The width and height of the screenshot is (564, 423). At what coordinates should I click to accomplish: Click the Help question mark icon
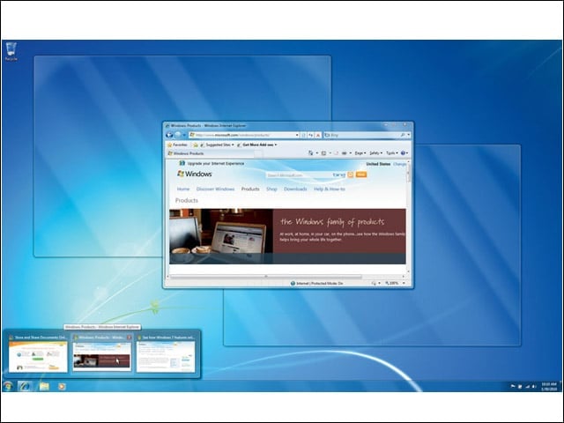[404, 153]
